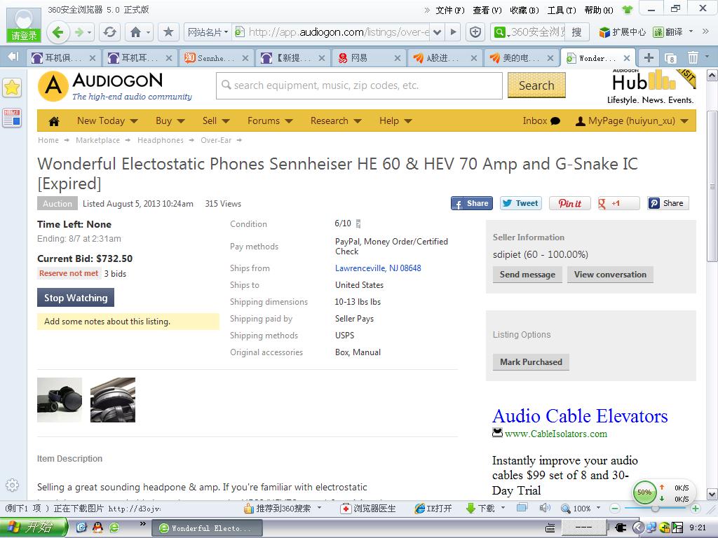
Task: Open the MyPage (huiyun_xu) dropdown
Action: (632, 120)
